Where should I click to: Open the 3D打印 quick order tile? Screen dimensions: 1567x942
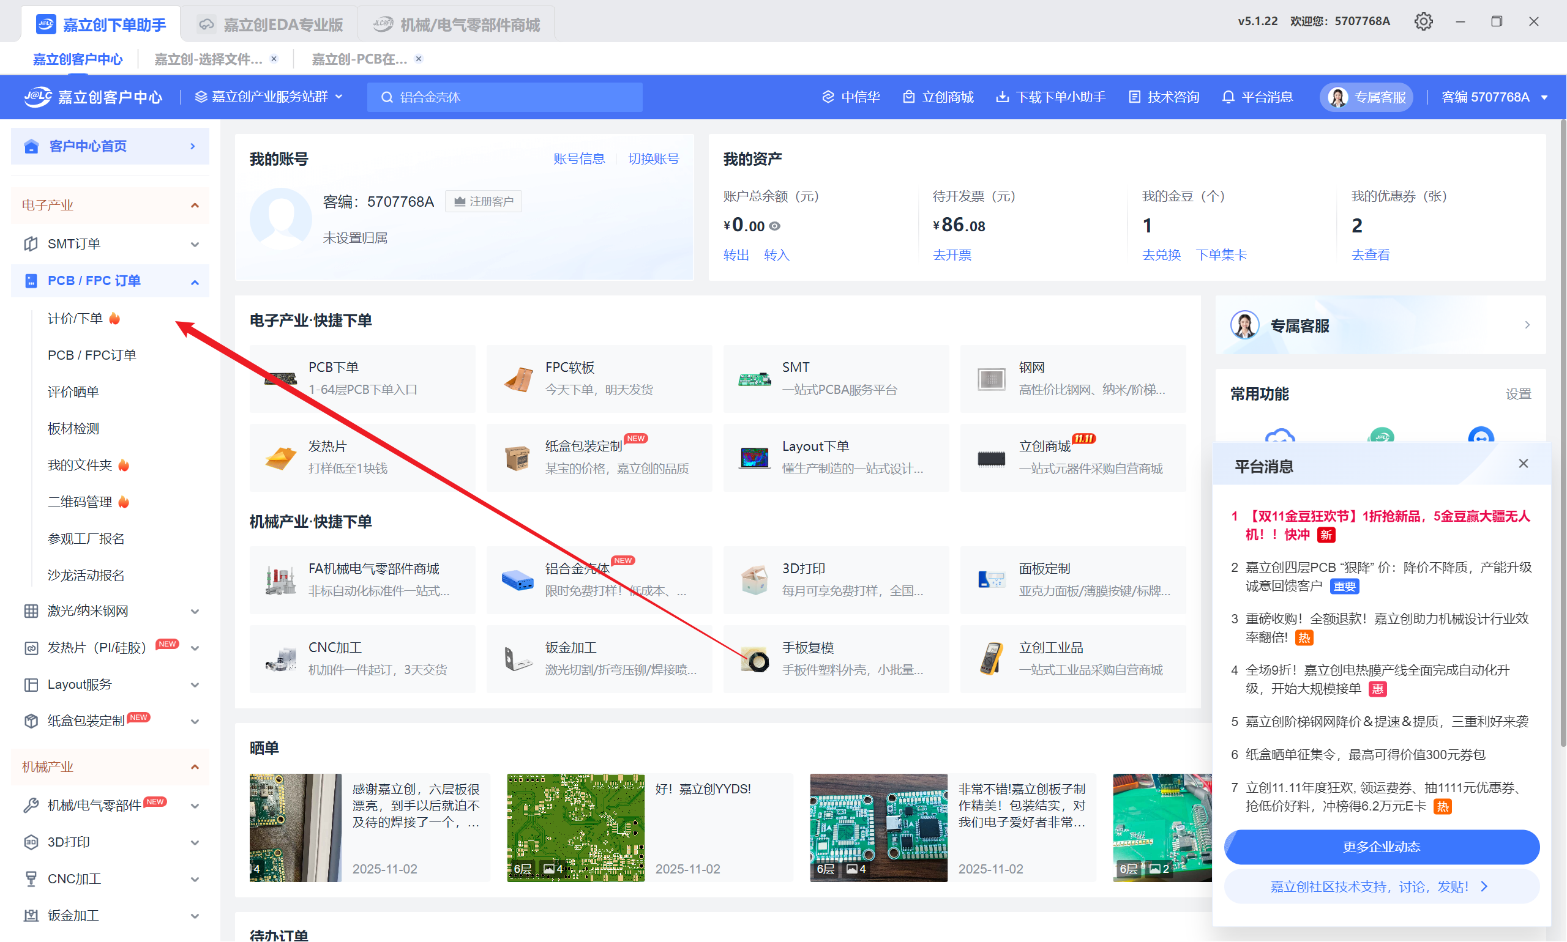[x=836, y=579]
